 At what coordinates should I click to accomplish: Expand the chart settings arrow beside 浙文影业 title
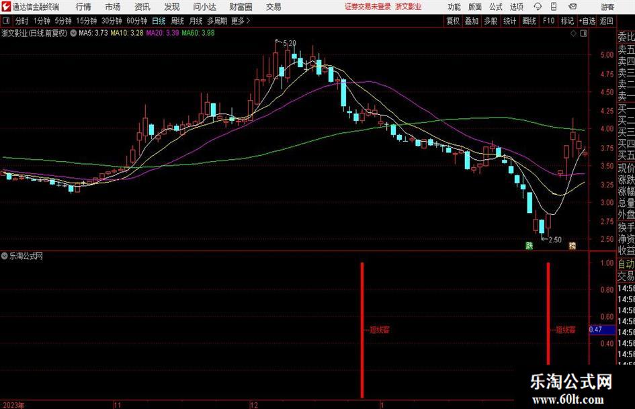pos(73,33)
